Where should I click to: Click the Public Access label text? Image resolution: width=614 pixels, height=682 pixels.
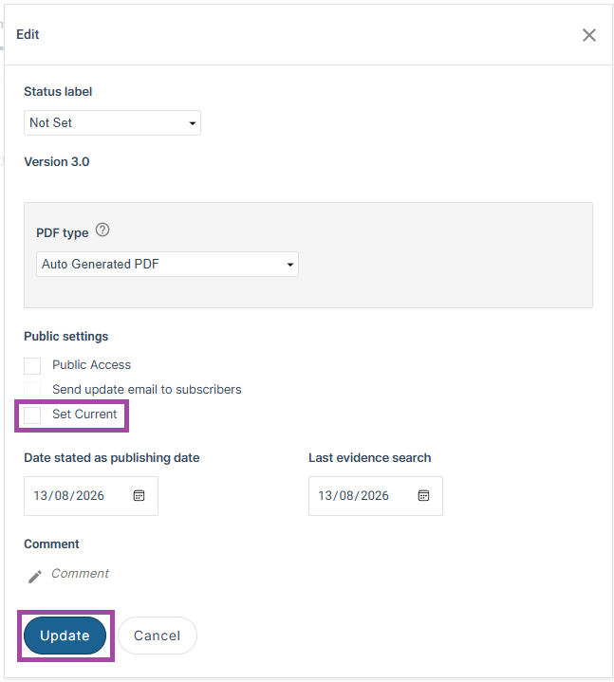point(91,364)
